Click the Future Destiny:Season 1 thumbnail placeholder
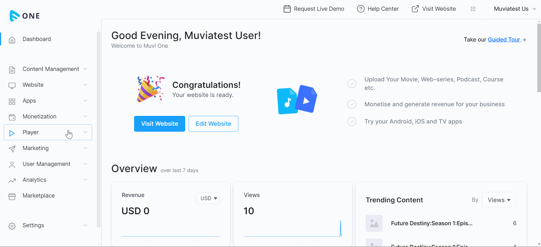Viewport: 541px width, 247px height. (374, 223)
